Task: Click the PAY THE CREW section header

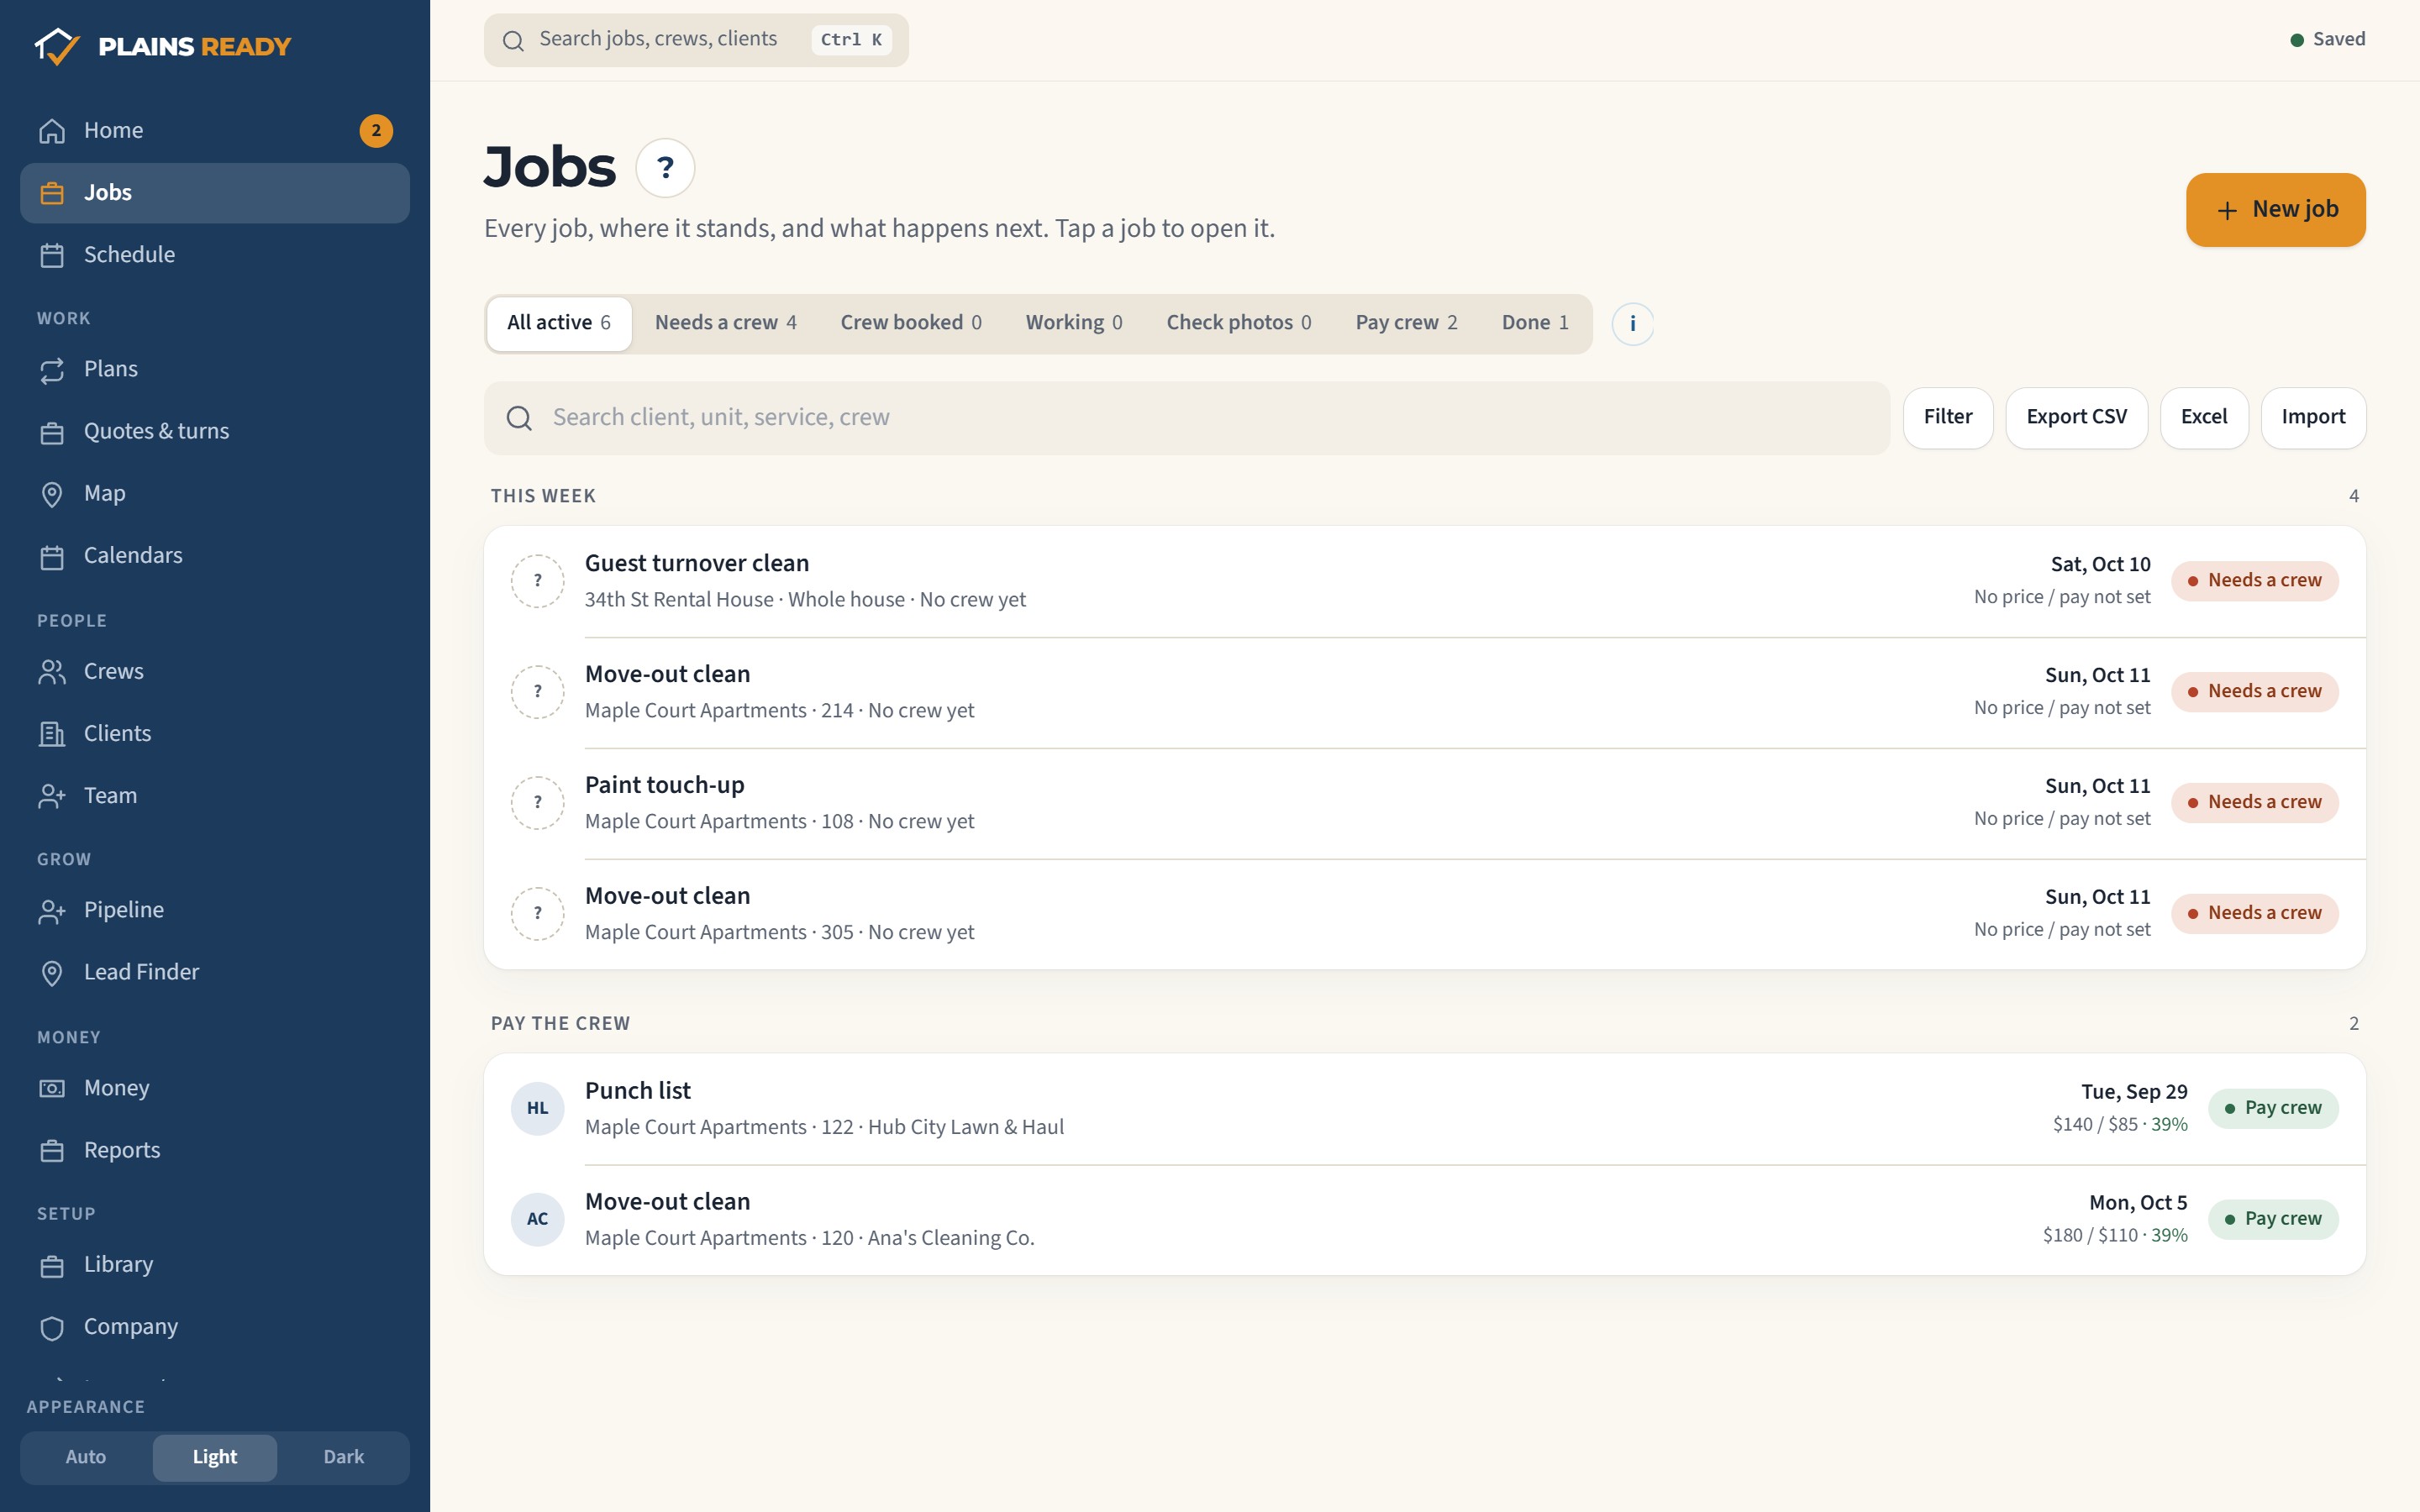Action: click(560, 1024)
